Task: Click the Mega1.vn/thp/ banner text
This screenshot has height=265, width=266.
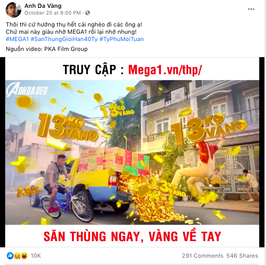Action: pyautogui.click(x=165, y=70)
